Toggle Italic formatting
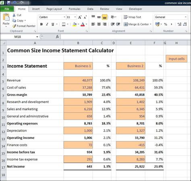The width and height of the screenshot is (191, 181). tap(47, 24)
